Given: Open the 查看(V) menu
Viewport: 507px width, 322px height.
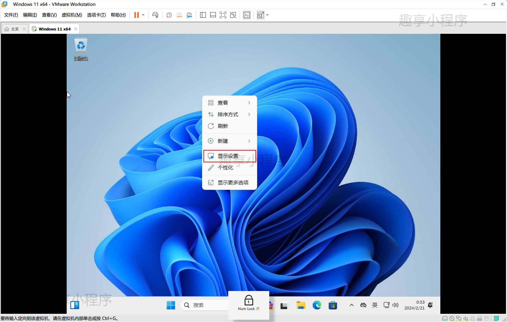Looking at the screenshot, I should point(49,15).
